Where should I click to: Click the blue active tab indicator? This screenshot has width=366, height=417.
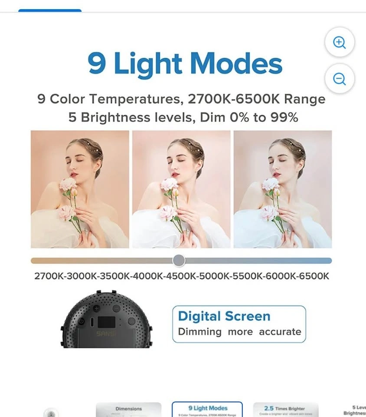(x=50, y=10)
